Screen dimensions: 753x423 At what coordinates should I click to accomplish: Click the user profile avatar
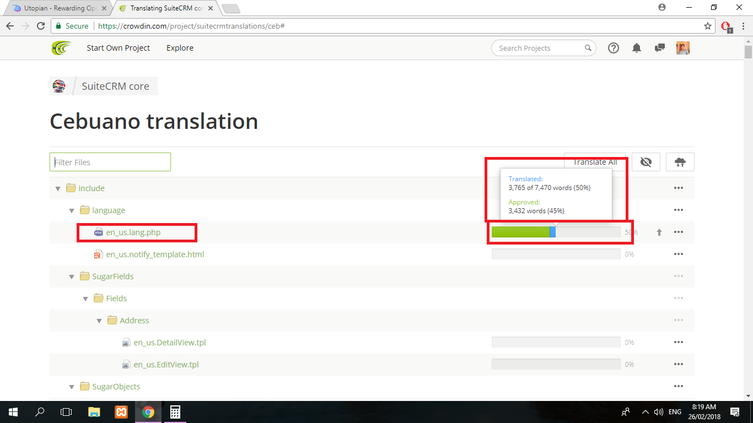click(683, 48)
